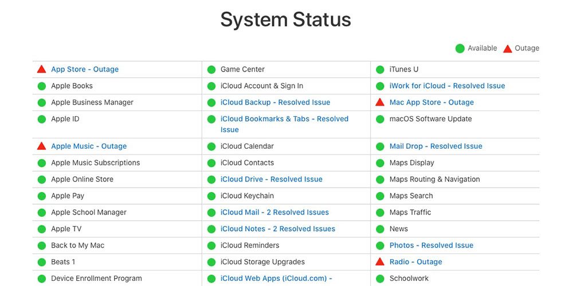The height and width of the screenshot is (286, 573).
Task: Open Mail Drop - Resolved Issue link
Action: [435, 146]
